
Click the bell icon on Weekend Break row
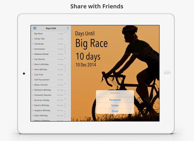[65, 53]
